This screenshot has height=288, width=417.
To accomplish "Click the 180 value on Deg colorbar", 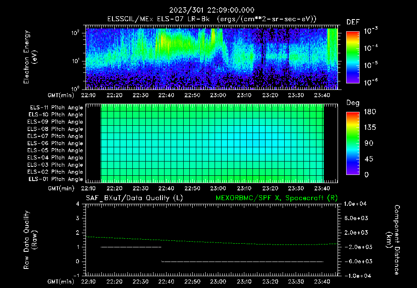I will (x=370, y=111).
